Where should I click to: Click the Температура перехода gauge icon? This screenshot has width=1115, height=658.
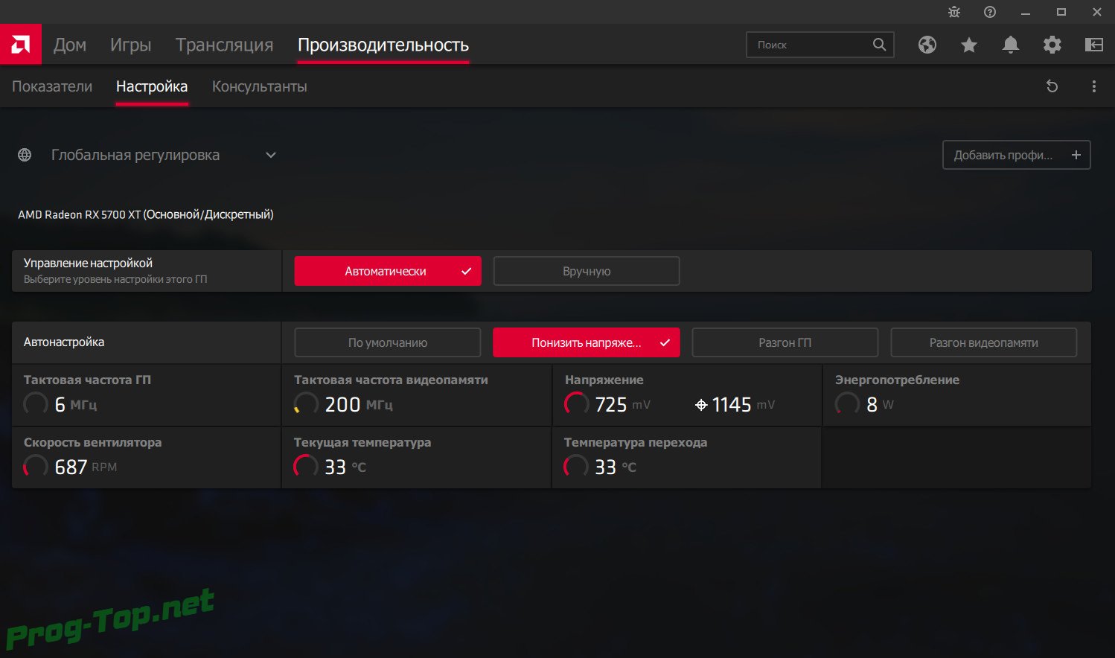[x=576, y=467]
